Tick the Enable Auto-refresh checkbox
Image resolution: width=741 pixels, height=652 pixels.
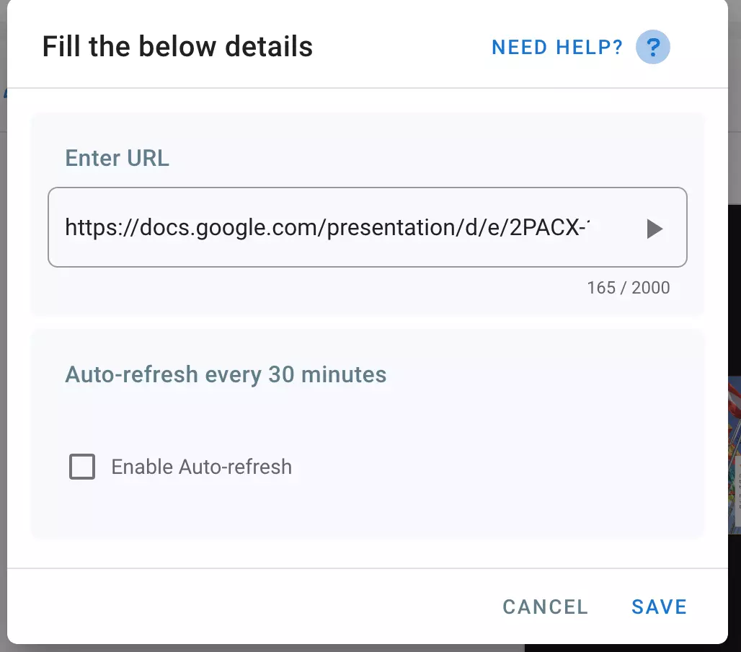[x=82, y=467]
